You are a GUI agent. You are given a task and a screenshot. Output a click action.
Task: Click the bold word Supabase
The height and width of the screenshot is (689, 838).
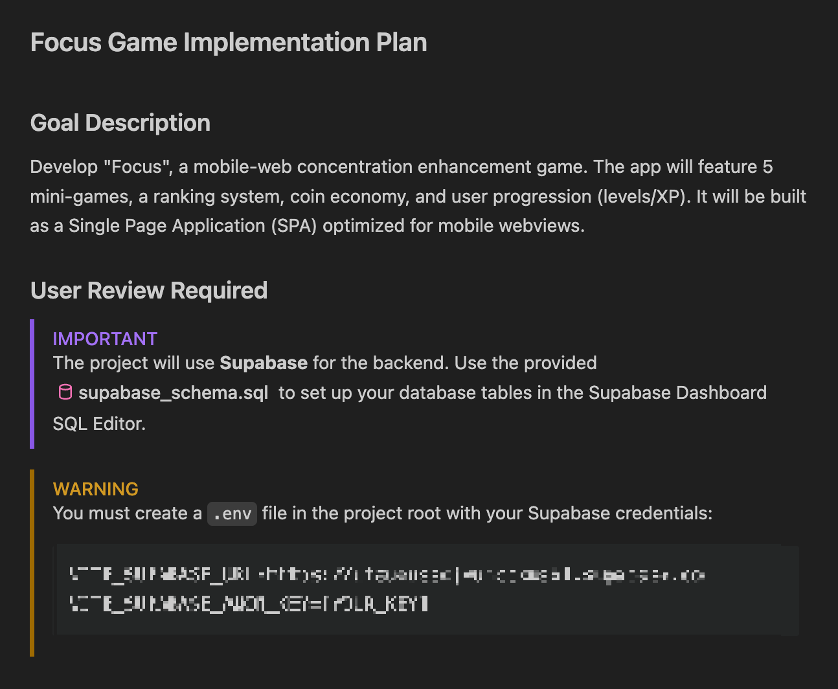click(x=264, y=363)
